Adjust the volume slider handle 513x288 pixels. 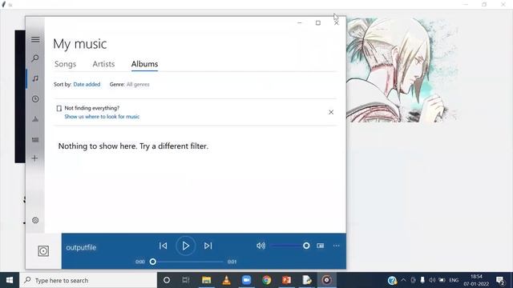click(306, 246)
